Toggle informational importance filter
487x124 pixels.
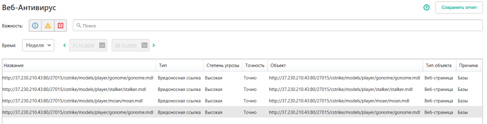coord(35,25)
